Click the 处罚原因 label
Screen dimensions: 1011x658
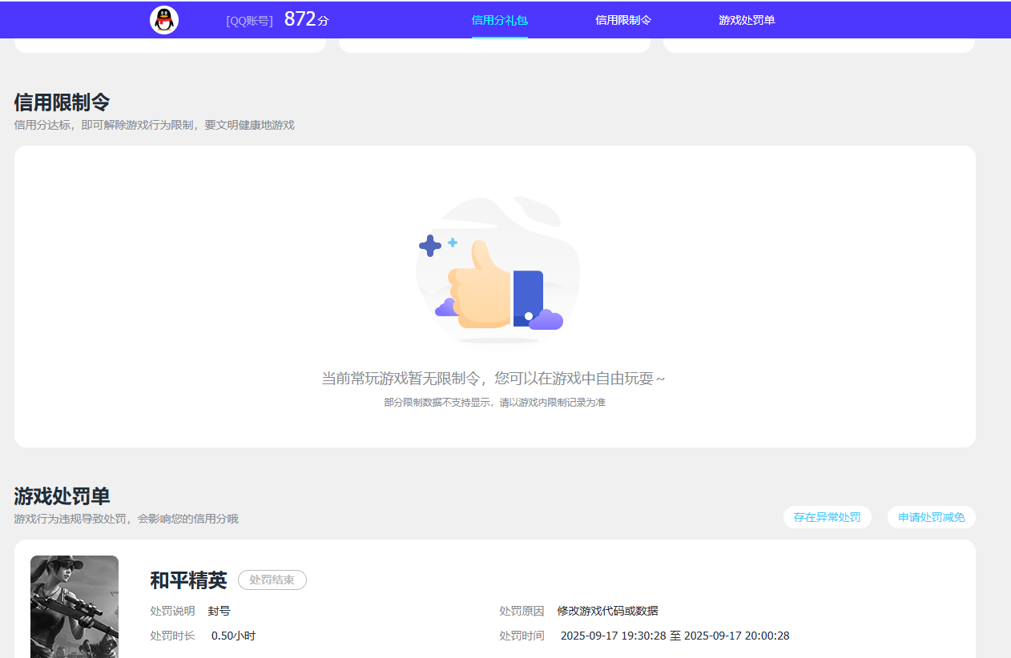[x=522, y=611]
